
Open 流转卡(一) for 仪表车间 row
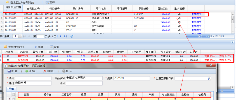[x=210, y=60]
